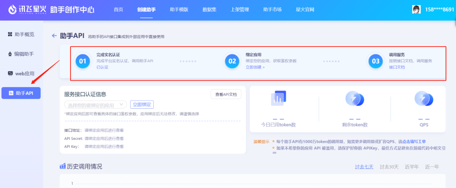This screenshot has height=188, width=456.
Task: Click the 查看API文档 button
Action: coord(226,94)
